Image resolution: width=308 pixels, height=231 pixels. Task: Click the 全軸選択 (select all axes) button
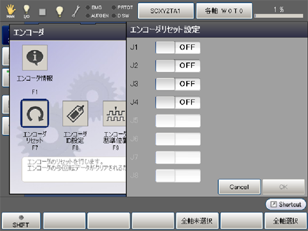(286, 221)
